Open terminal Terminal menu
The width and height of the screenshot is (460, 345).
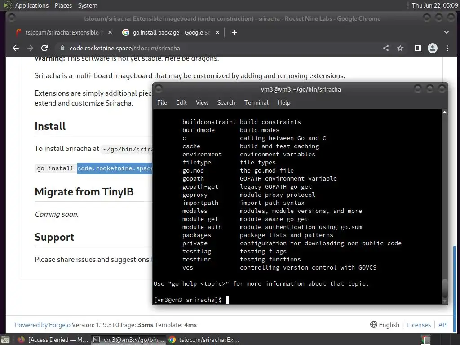[257, 102]
